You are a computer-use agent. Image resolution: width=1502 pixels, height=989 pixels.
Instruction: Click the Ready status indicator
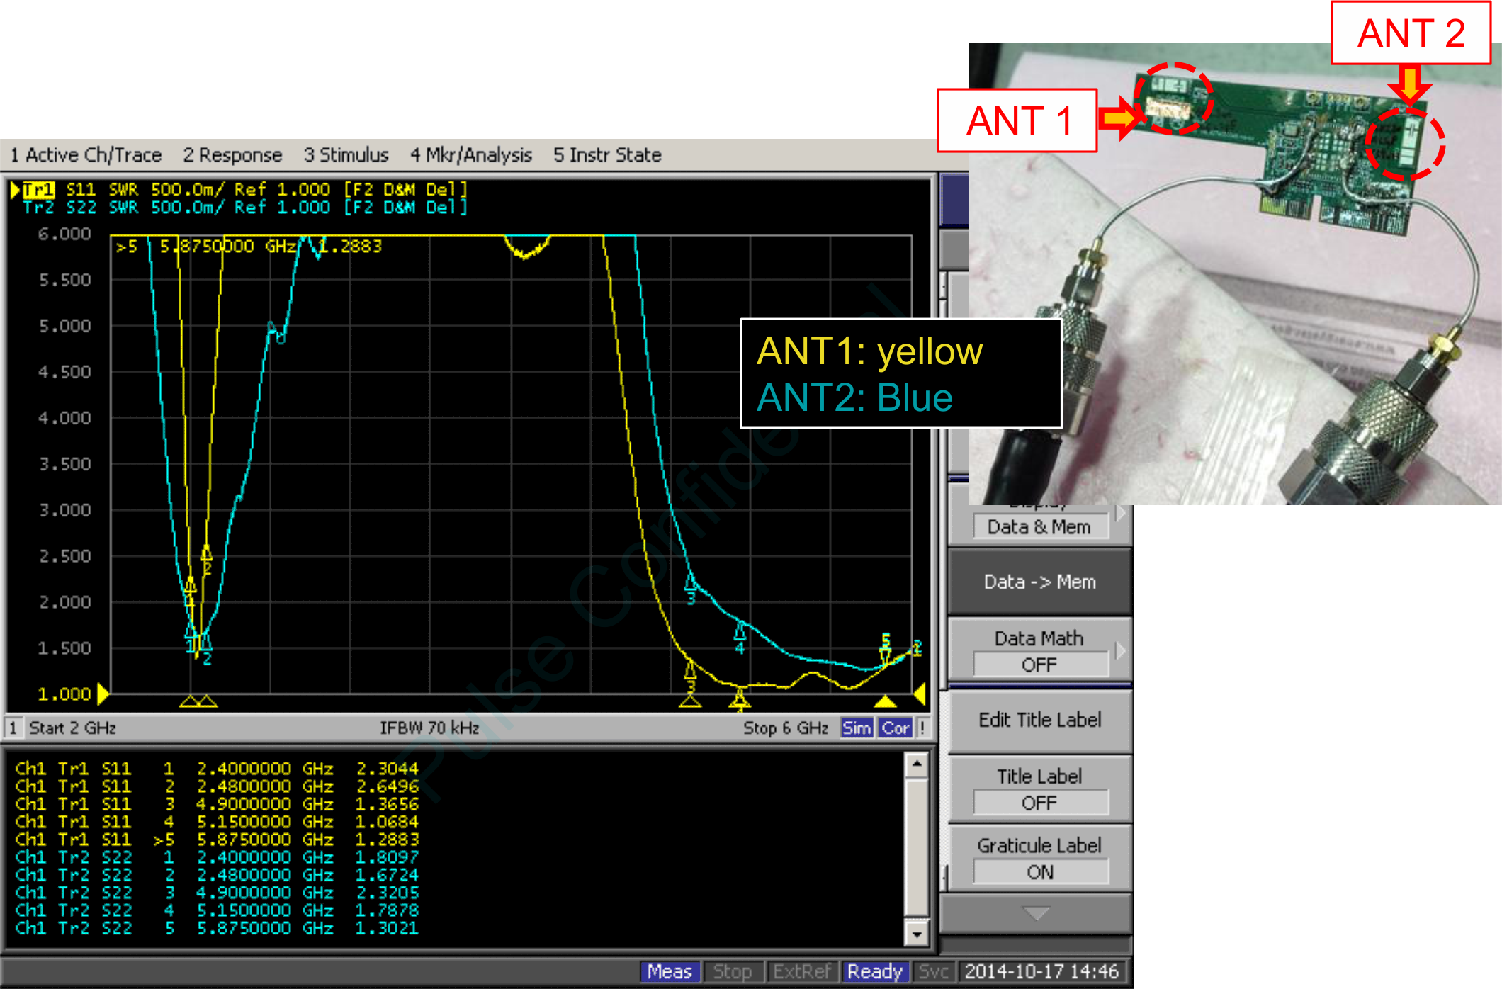875,971
